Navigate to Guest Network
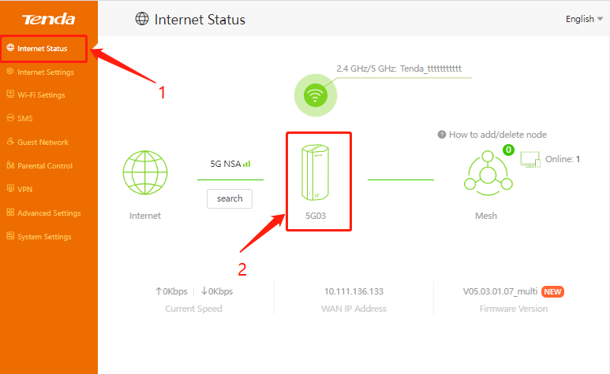610x374 pixels. point(43,143)
